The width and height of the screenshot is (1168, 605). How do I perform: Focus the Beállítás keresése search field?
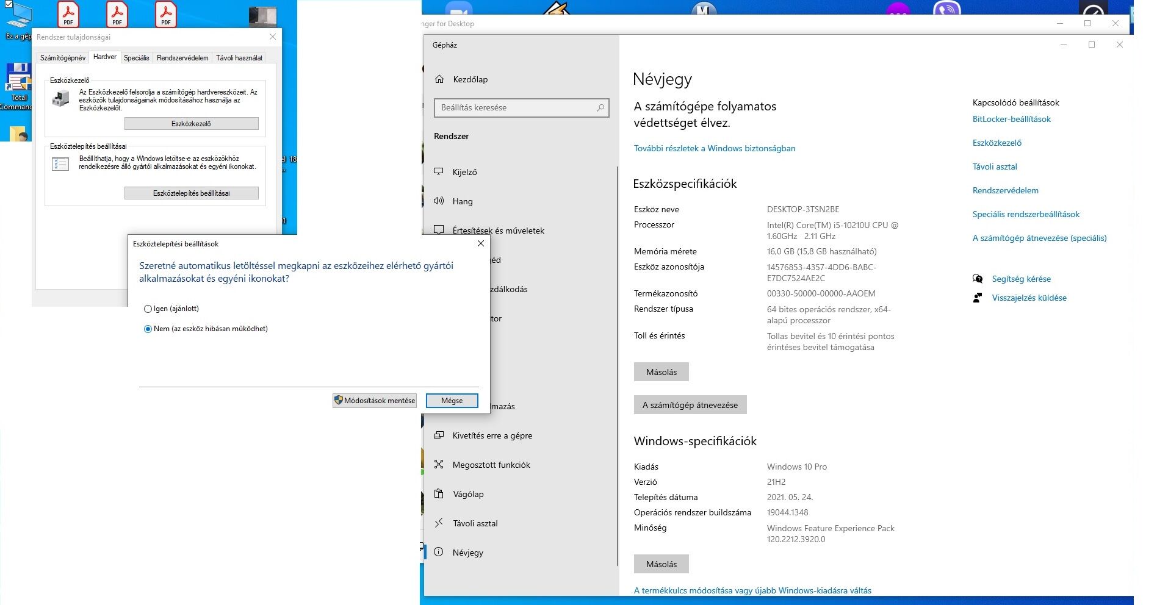[x=521, y=107]
